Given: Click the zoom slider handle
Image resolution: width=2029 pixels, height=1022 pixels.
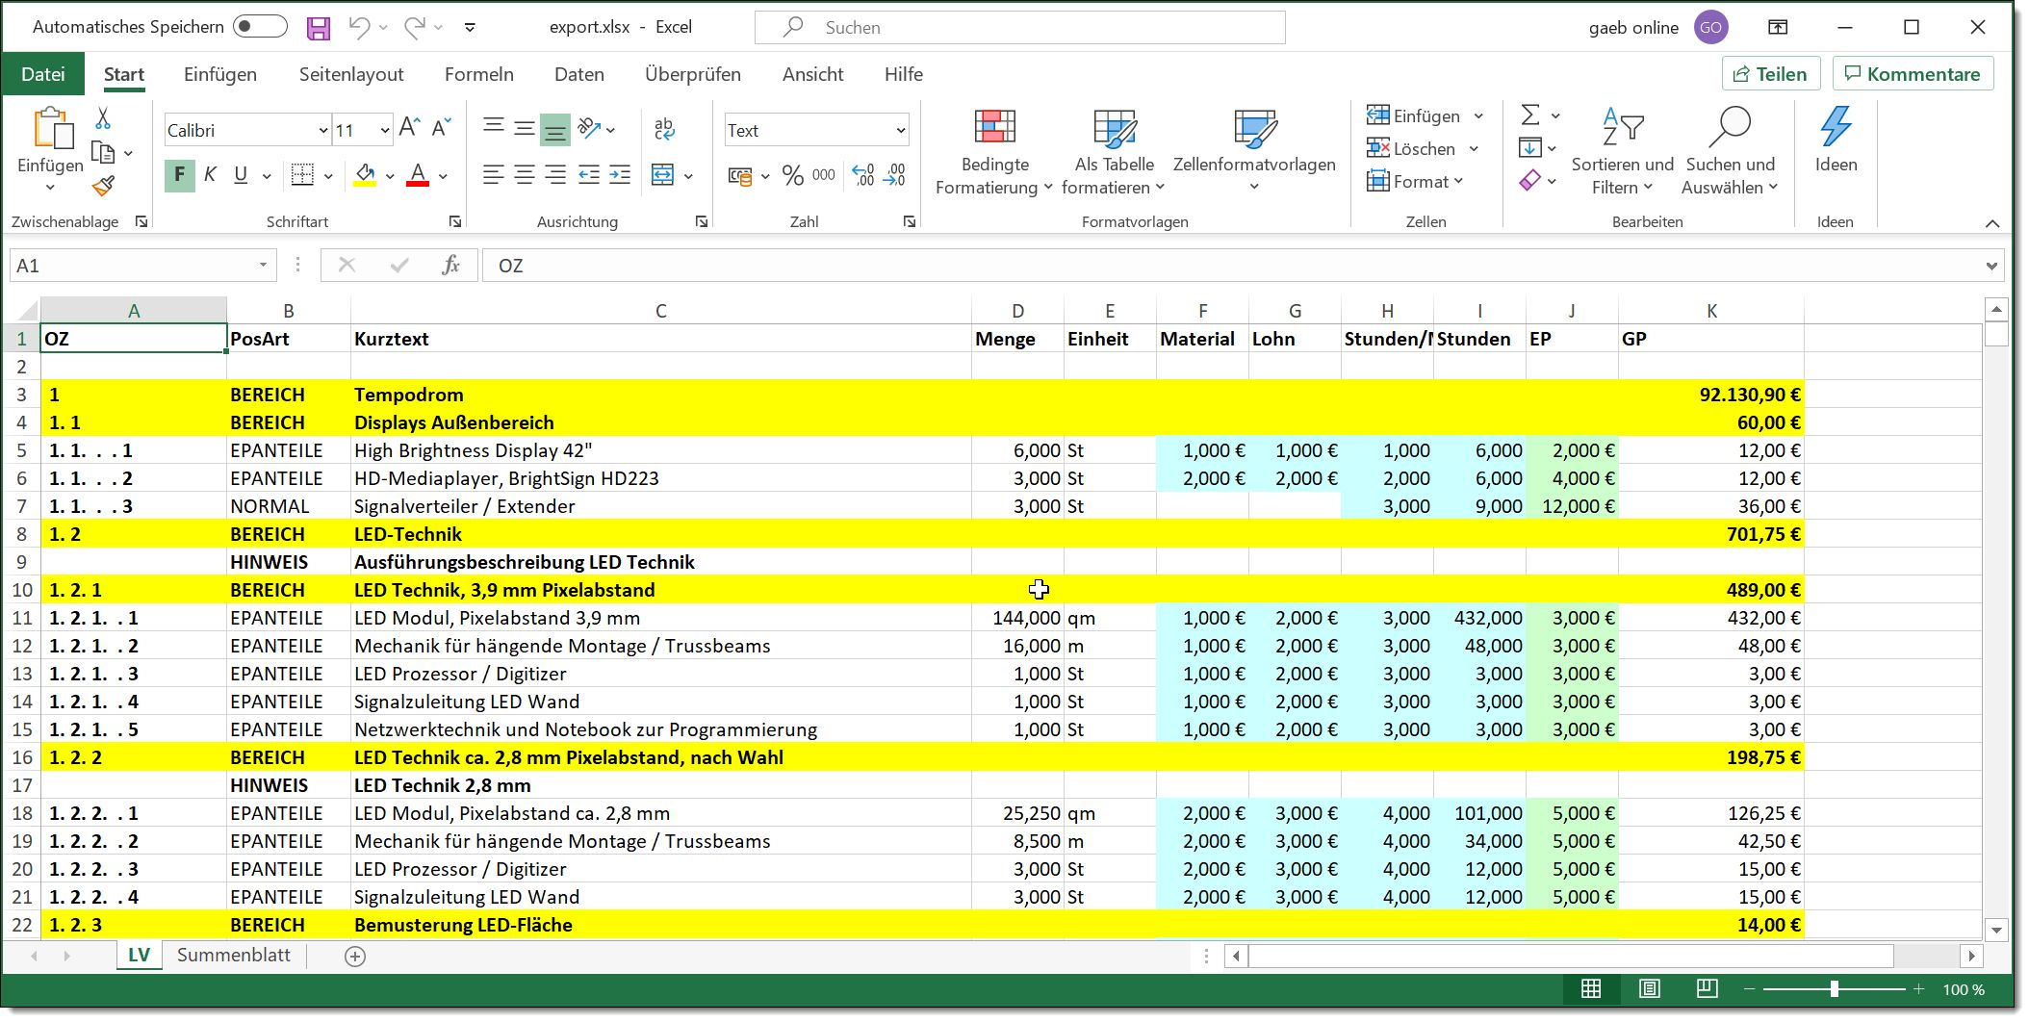Looking at the screenshot, I should (1834, 989).
